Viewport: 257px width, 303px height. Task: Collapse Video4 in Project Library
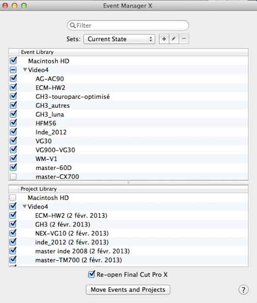click(25, 206)
